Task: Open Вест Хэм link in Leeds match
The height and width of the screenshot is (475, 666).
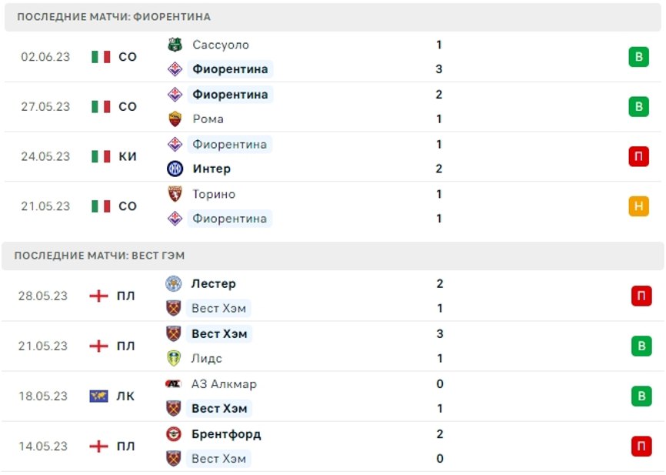Action: [219, 334]
